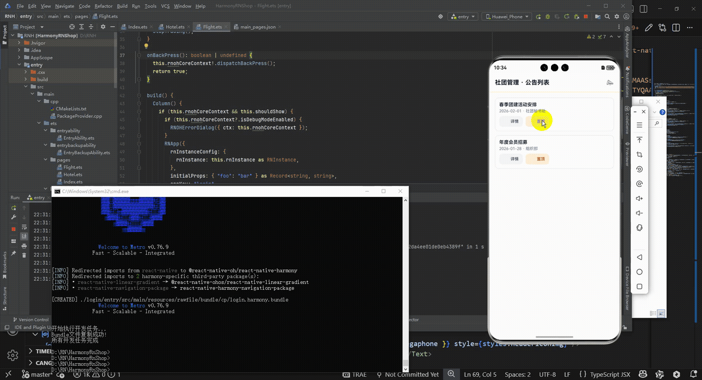Click the intention lightbulb on line 36

pyautogui.click(x=147, y=46)
